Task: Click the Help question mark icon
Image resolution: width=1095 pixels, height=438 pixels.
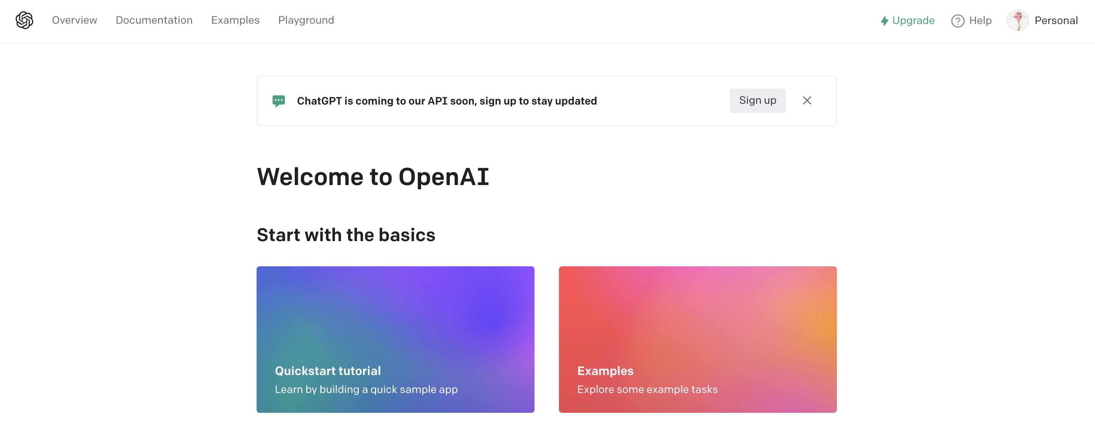Action: (x=957, y=21)
